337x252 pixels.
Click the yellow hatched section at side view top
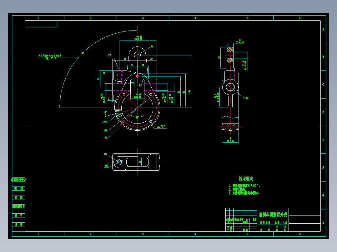click(x=230, y=49)
